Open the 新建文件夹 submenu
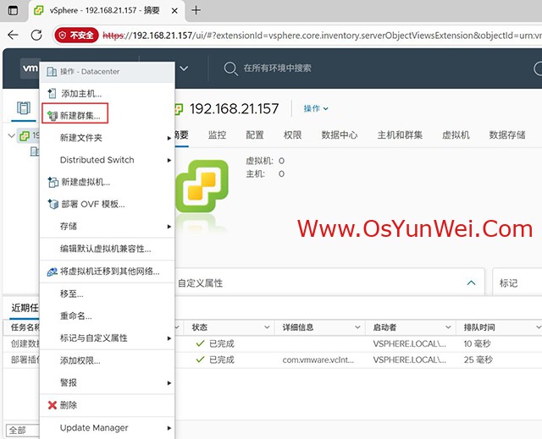Viewport: 542px width, 439px height. [108, 138]
